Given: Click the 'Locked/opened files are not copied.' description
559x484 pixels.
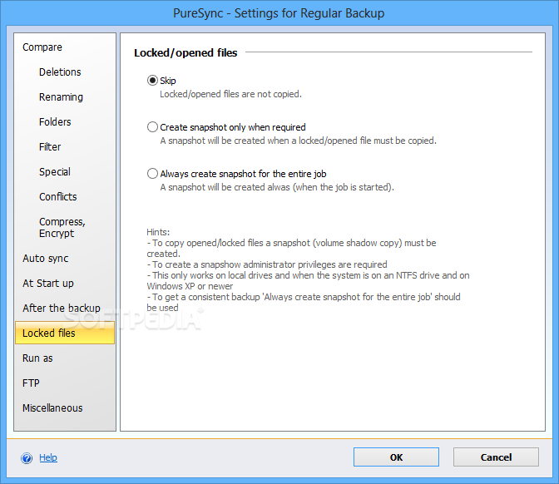Looking at the screenshot, I should point(230,94).
